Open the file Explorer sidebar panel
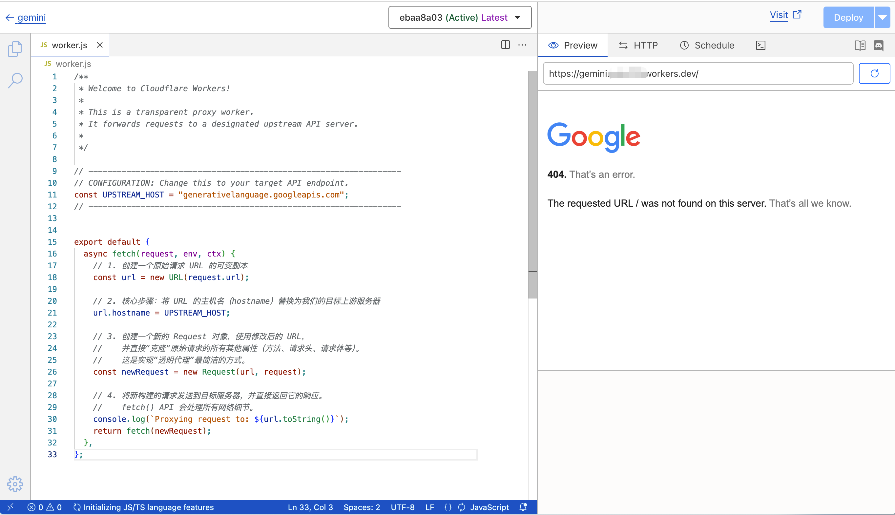The width and height of the screenshot is (895, 515). point(15,49)
